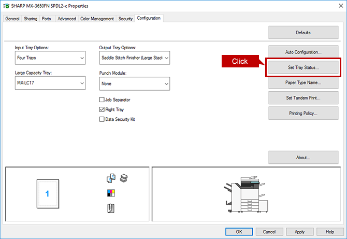Click the printer machine illustration
Viewport: 347px width, 239px height.
click(x=246, y=194)
